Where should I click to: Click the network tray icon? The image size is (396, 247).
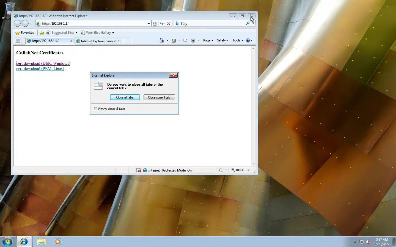click(x=362, y=242)
